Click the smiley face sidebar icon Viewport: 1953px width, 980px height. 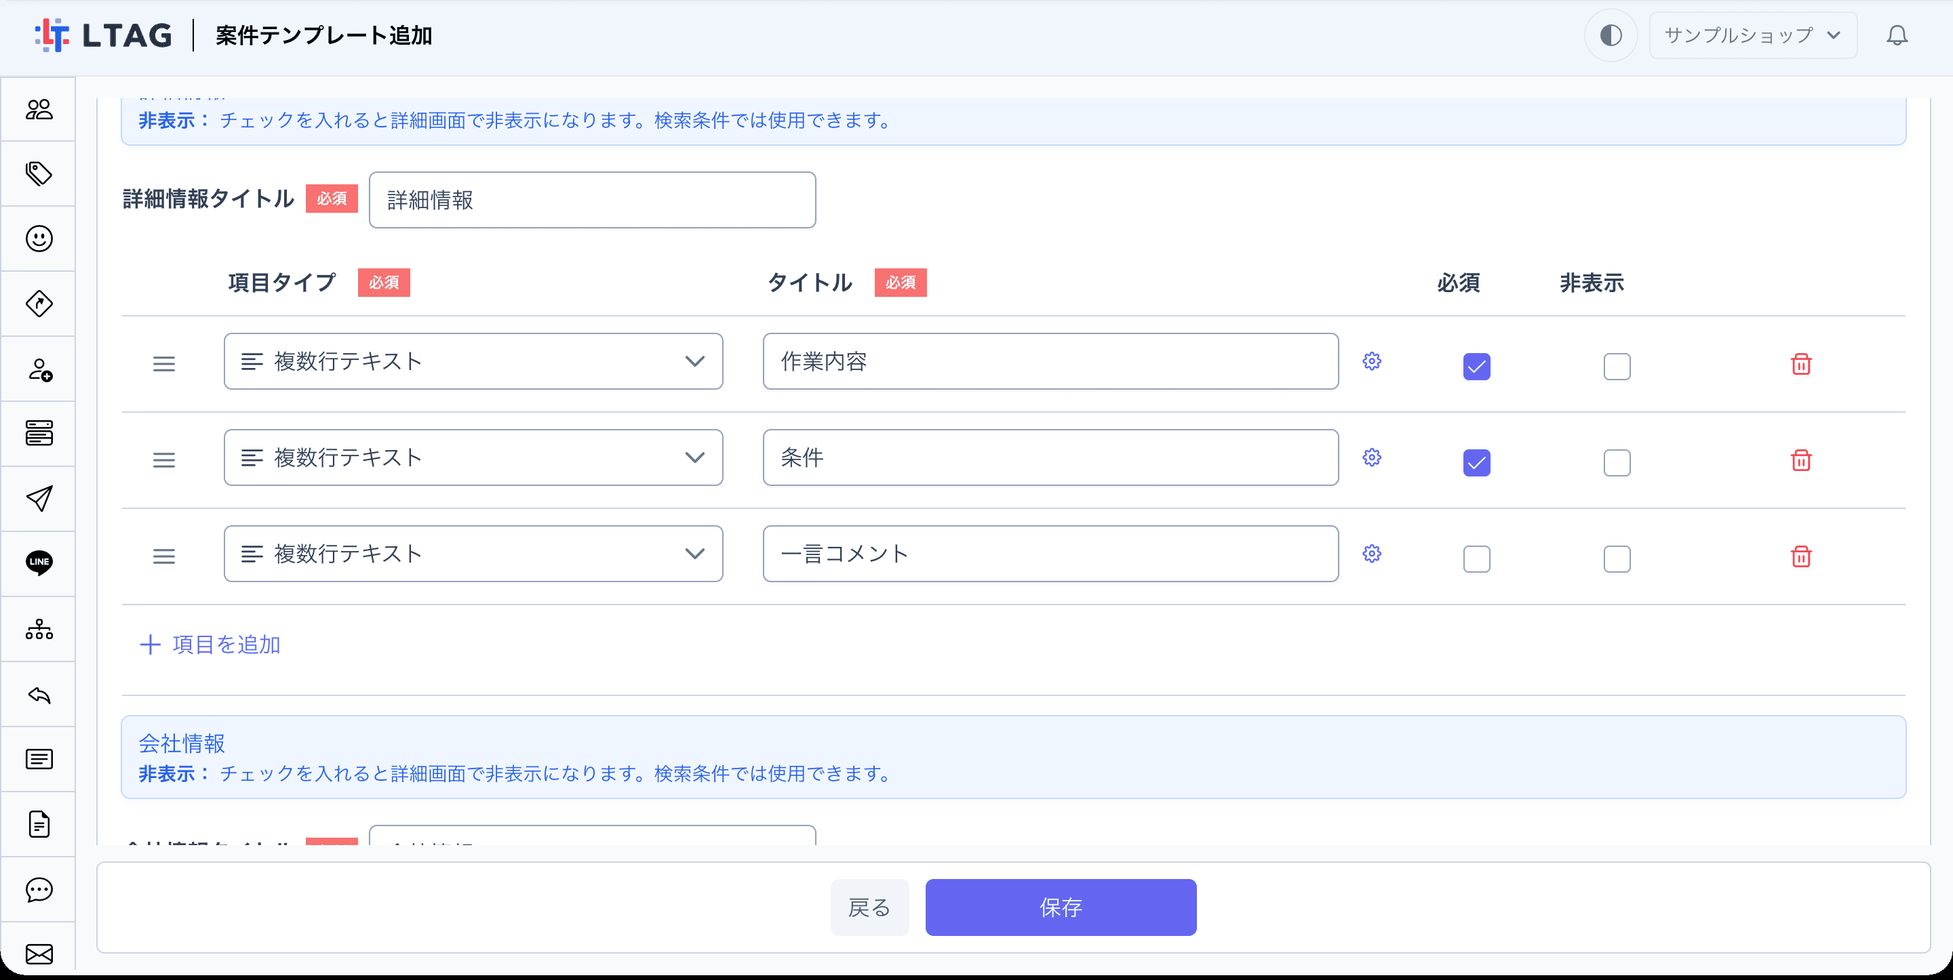pyautogui.click(x=39, y=239)
